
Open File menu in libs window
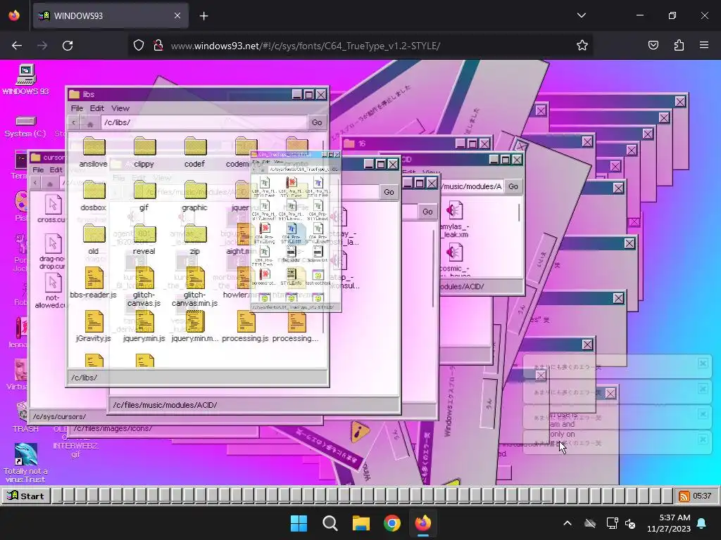click(77, 108)
